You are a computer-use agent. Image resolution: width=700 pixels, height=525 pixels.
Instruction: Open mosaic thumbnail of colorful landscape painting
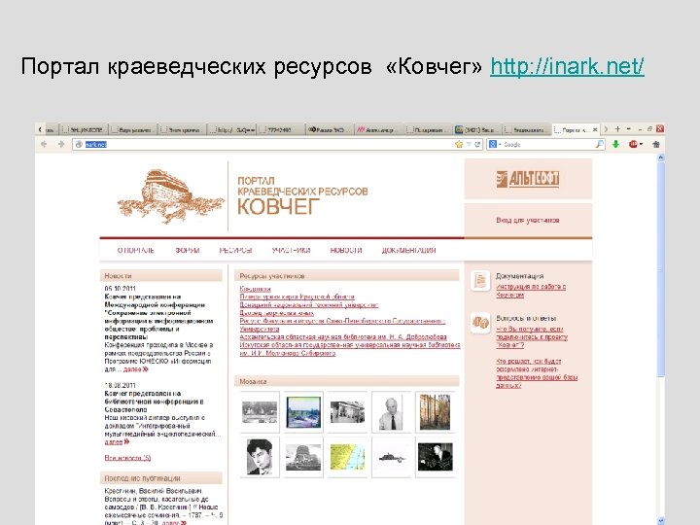tap(303, 412)
